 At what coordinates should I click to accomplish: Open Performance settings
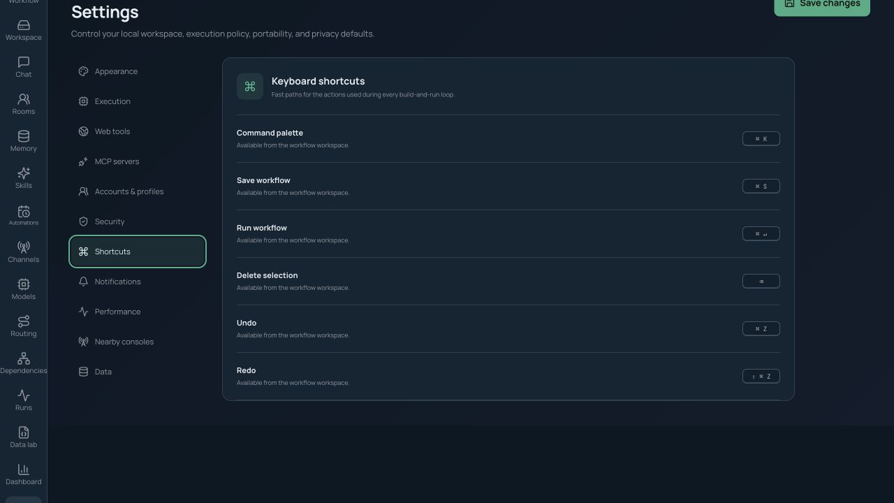[138, 312]
